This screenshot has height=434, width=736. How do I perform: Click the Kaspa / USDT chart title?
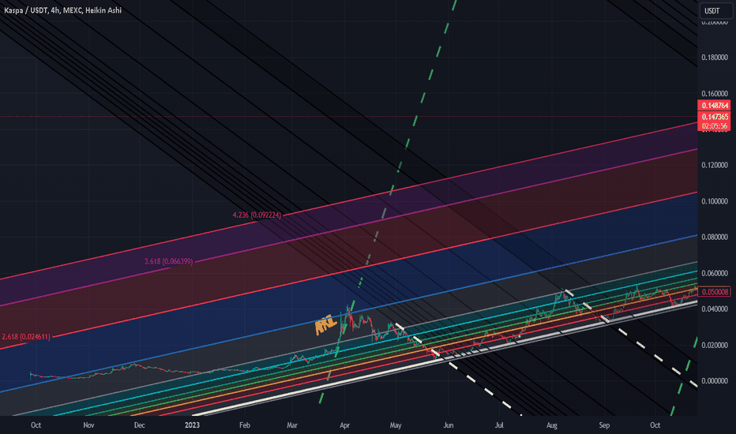point(62,10)
